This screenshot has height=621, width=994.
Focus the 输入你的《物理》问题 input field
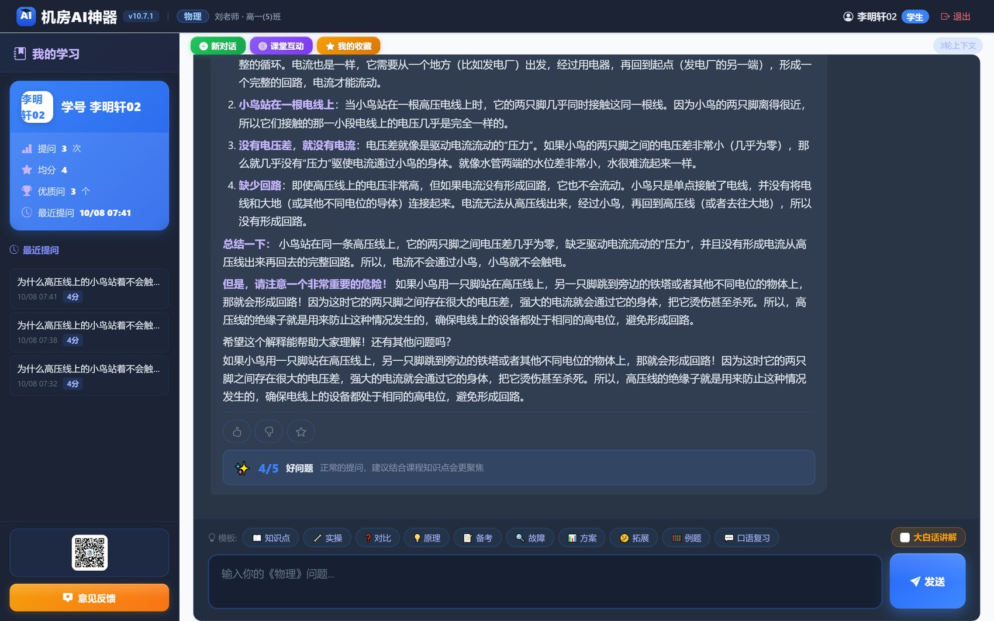(x=545, y=581)
